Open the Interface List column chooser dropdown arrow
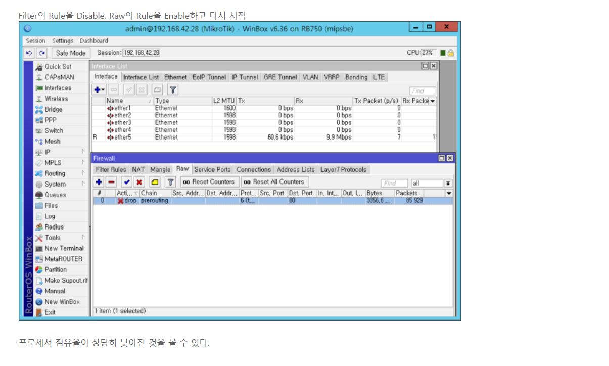 433,101
